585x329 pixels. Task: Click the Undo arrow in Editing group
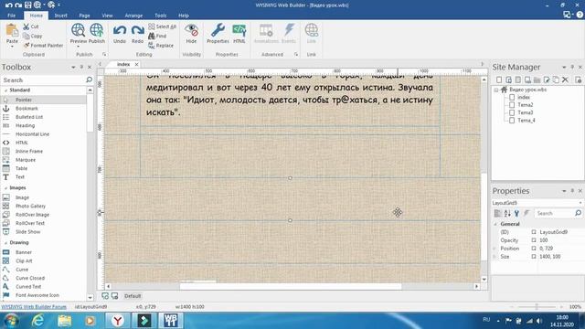click(120, 30)
